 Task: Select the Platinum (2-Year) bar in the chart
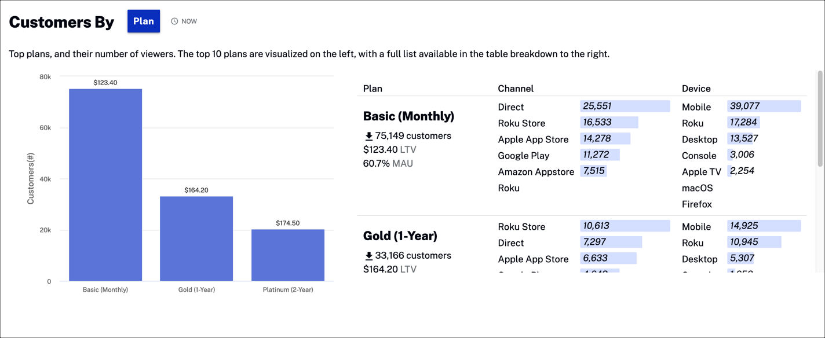(287, 255)
